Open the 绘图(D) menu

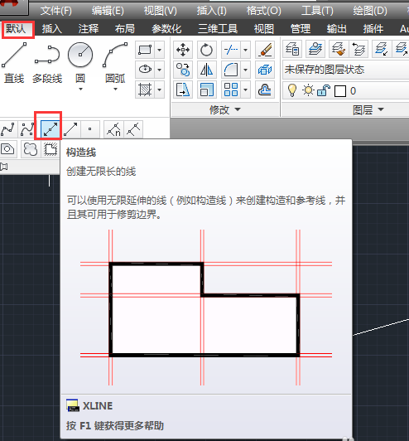[370, 11]
